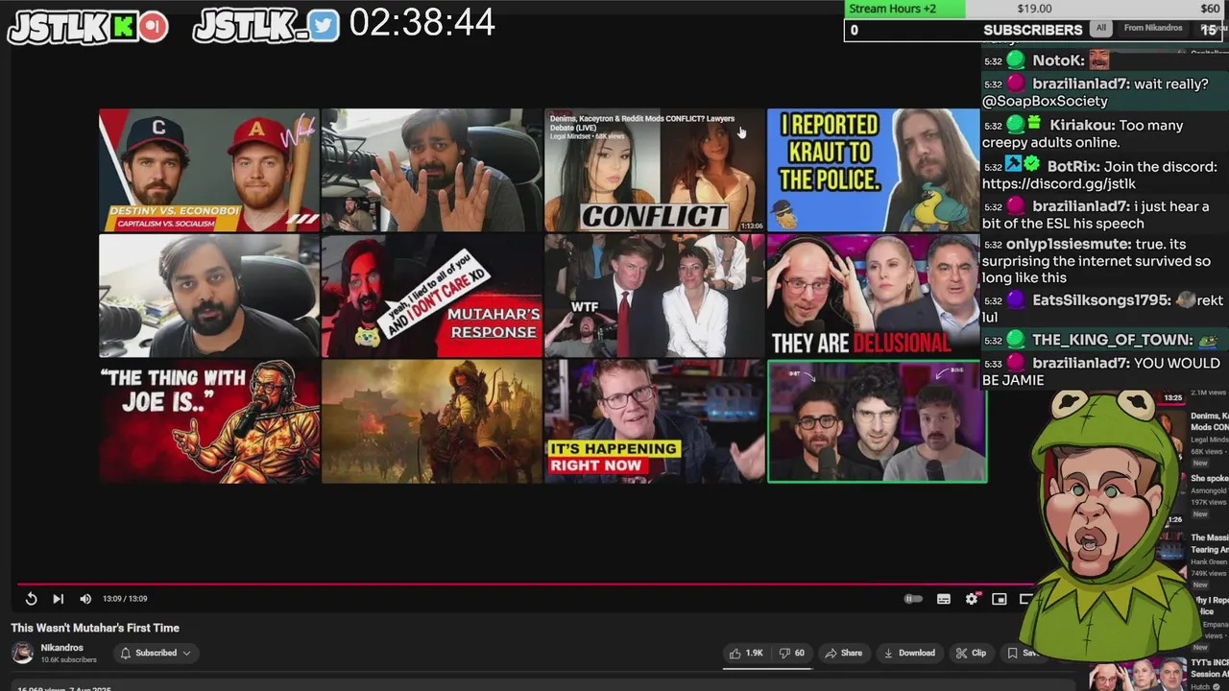This screenshot has height=691, width=1229.
Task: Like the video with thumbs up
Action: coord(746,653)
